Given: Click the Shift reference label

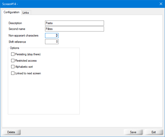Looking at the screenshot, I should click(17, 42).
